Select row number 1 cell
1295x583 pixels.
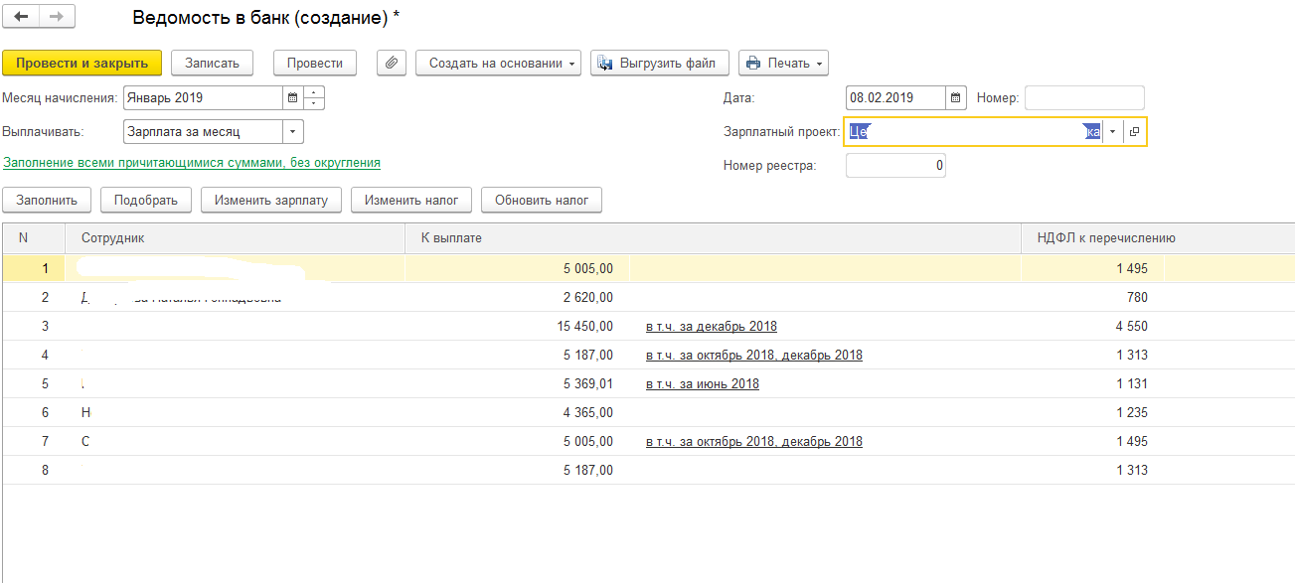coord(34,268)
